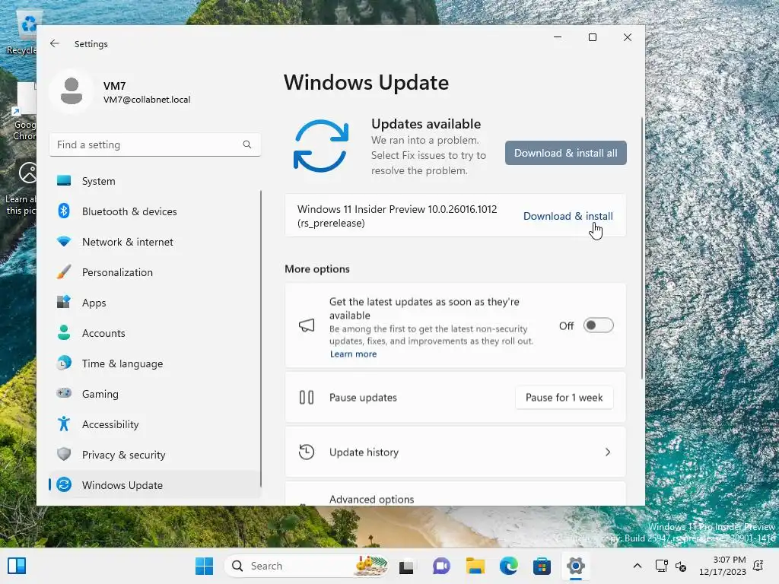779x584 pixels.
Task: Toggle Get the latest updates switch on
Action: coord(598,325)
